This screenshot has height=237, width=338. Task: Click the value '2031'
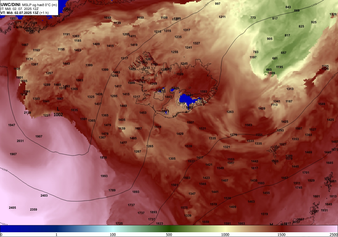pos(20,141)
